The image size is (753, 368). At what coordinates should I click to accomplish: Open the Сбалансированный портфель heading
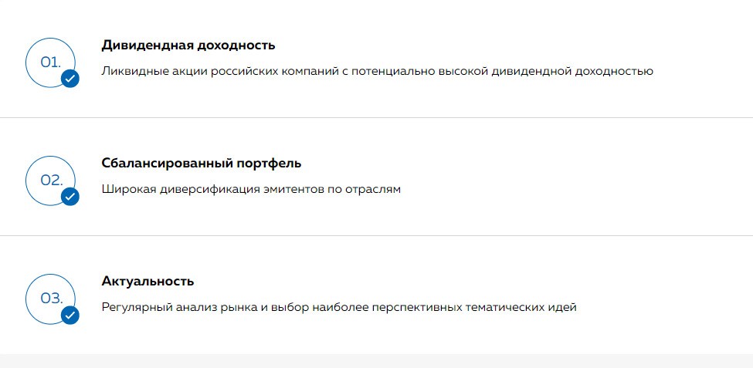click(202, 163)
